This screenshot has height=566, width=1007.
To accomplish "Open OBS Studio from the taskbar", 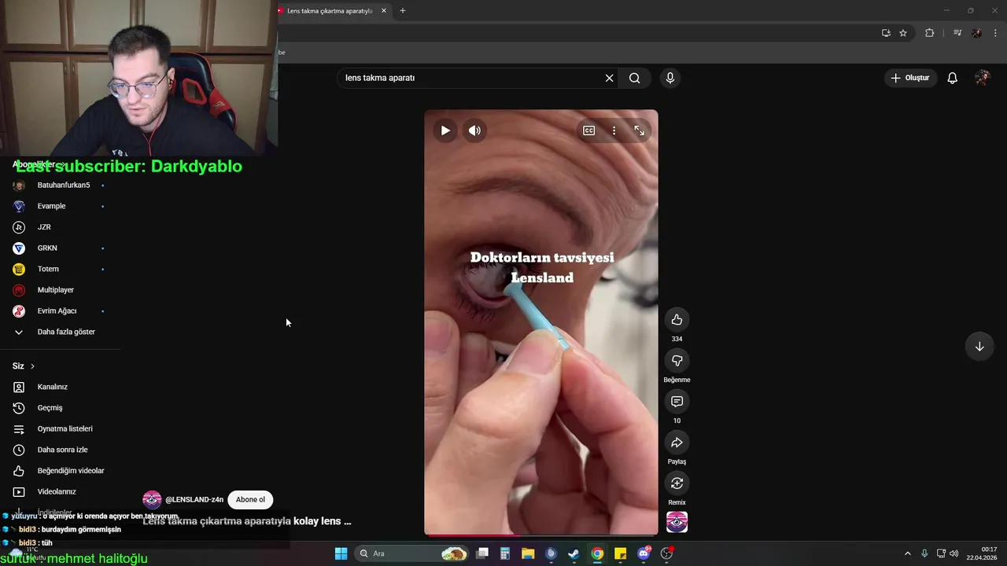I will [x=667, y=553].
